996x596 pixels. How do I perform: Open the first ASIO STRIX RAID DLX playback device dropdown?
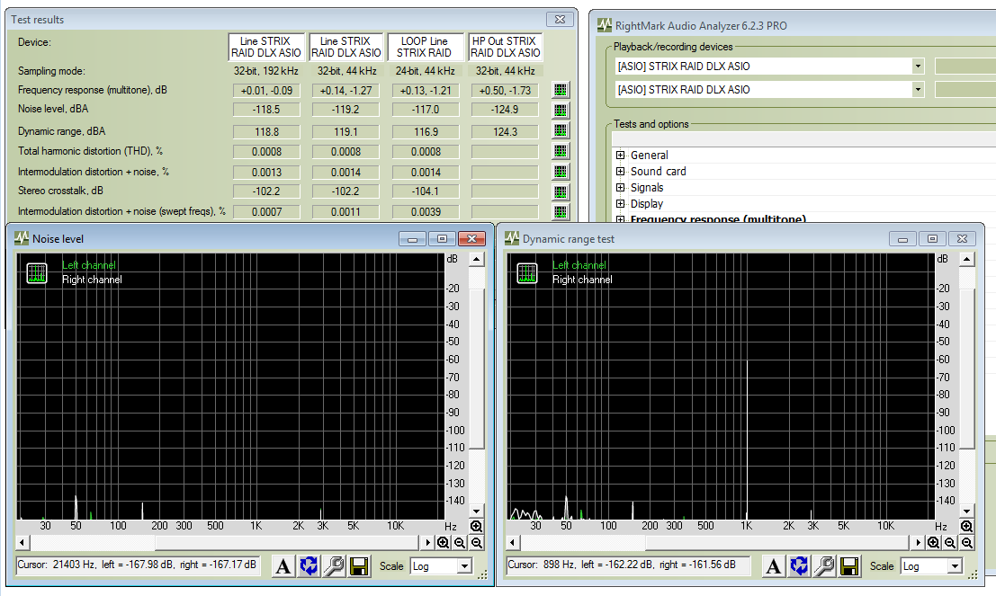[917, 67]
